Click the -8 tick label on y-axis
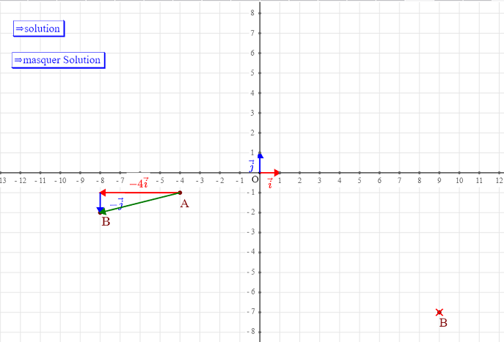This screenshot has height=342, width=504. click(x=249, y=332)
